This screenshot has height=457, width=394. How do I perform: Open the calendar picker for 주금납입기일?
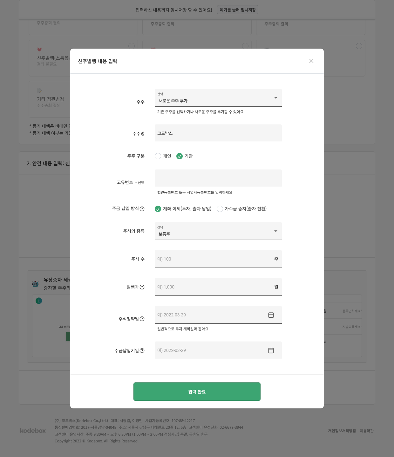pos(271,350)
